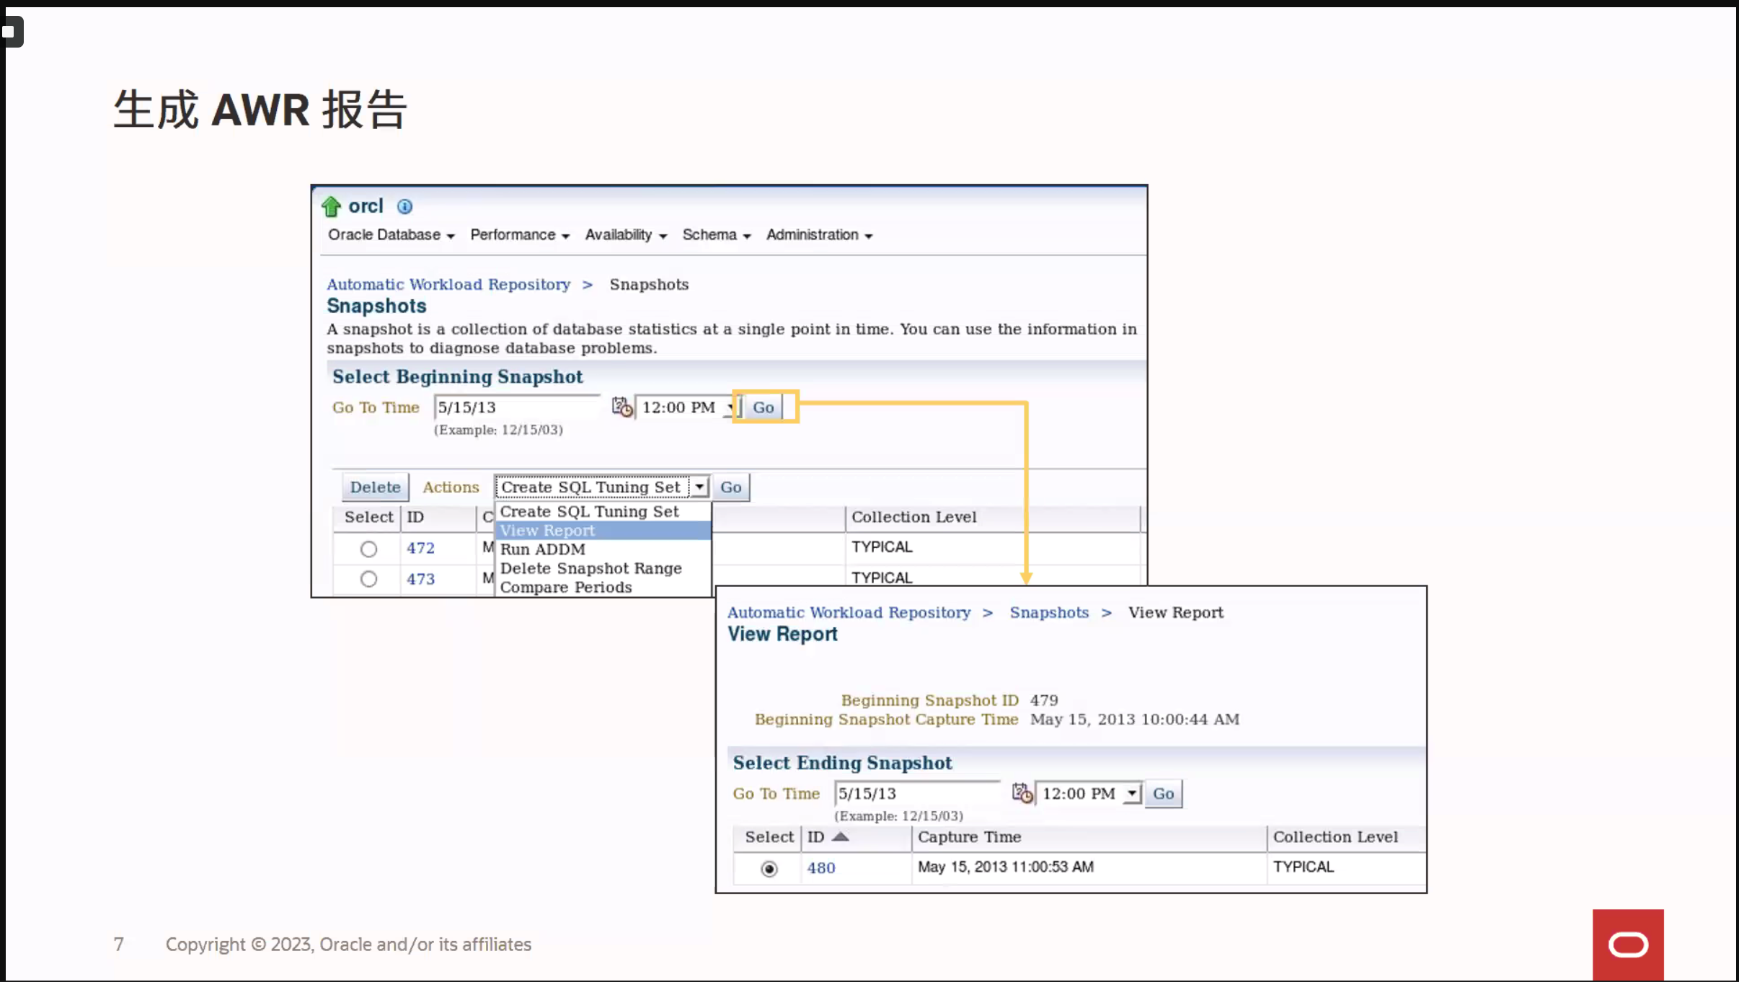Image resolution: width=1739 pixels, height=982 pixels.
Task: Open snapshot ID 472 link
Action: (420, 548)
